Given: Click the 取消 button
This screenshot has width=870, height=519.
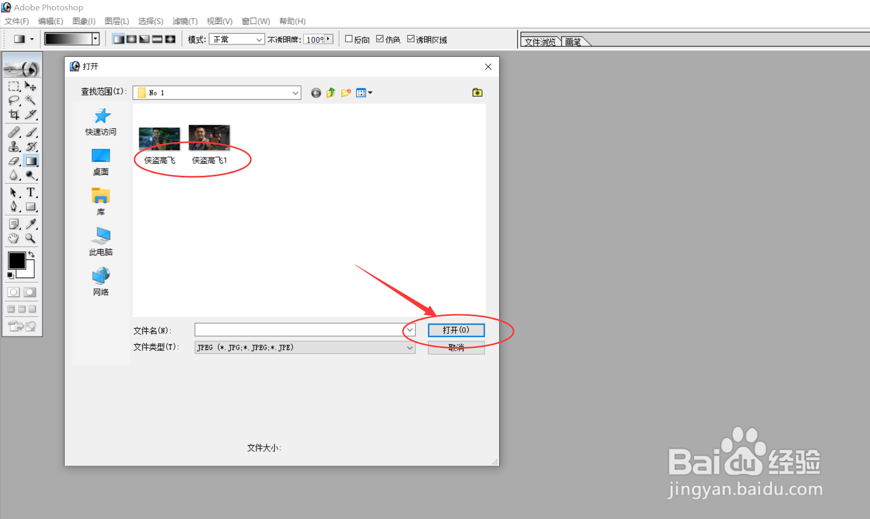Looking at the screenshot, I should point(456,348).
